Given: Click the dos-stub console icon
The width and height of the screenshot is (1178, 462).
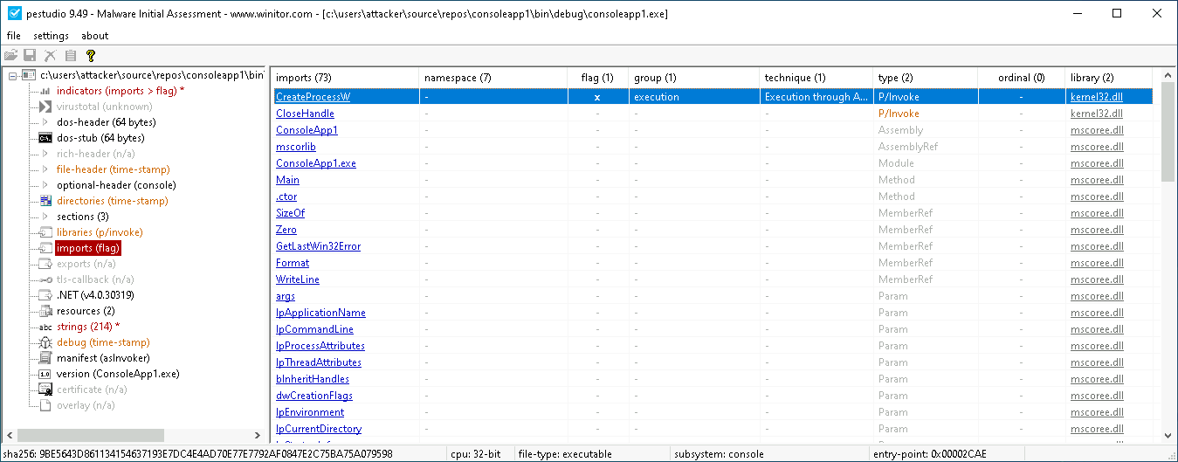Looking at the screenshot, I should coord(45,138).
